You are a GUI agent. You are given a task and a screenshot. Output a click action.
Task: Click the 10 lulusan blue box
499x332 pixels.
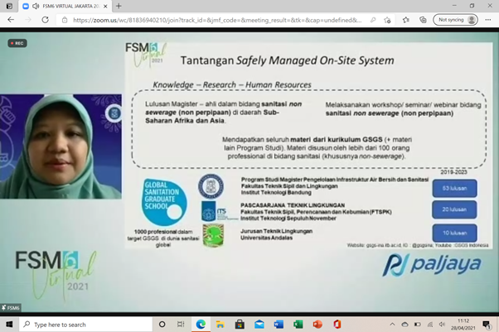(x=454, y=233)
